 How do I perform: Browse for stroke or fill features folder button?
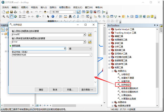coord(90,42)
